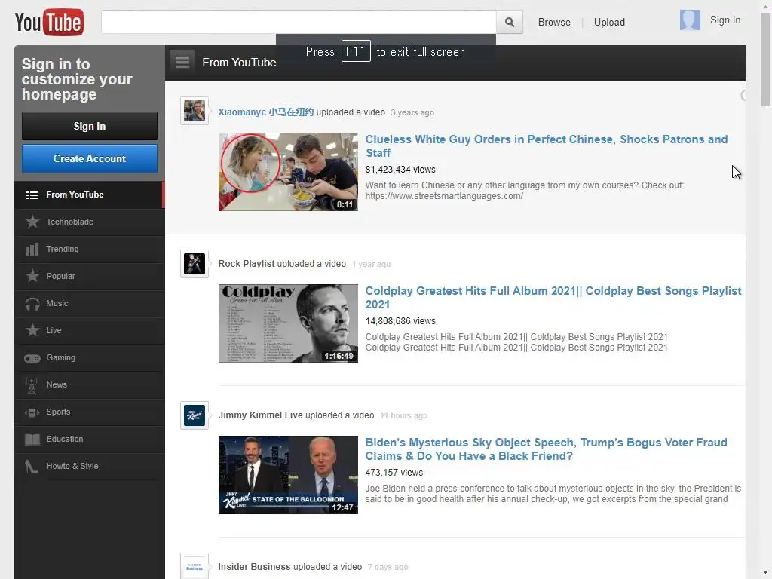This screenshot has height=579, width=772.
Task: Go to the Trending sidebar section
Action: [x=90, y=249]
